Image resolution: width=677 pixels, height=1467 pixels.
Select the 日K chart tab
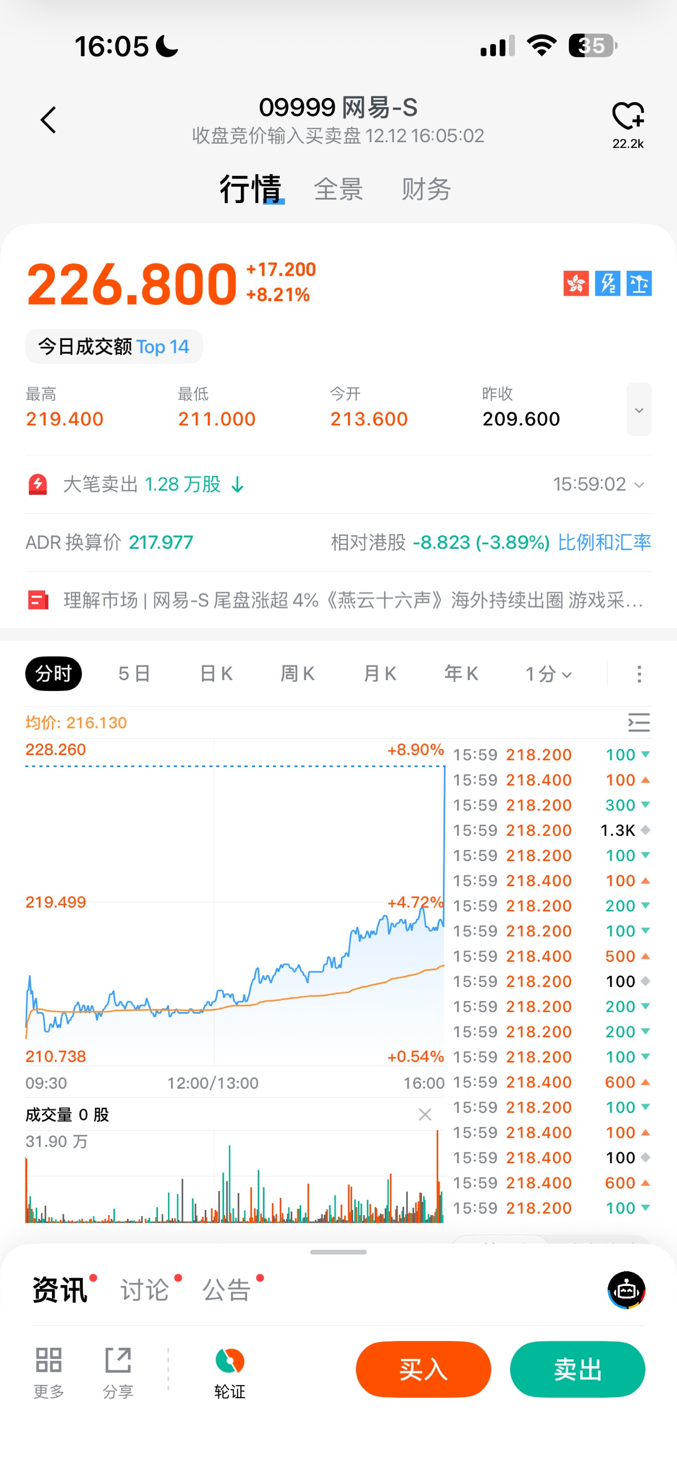pyautogui.click(x=216, y=674)
